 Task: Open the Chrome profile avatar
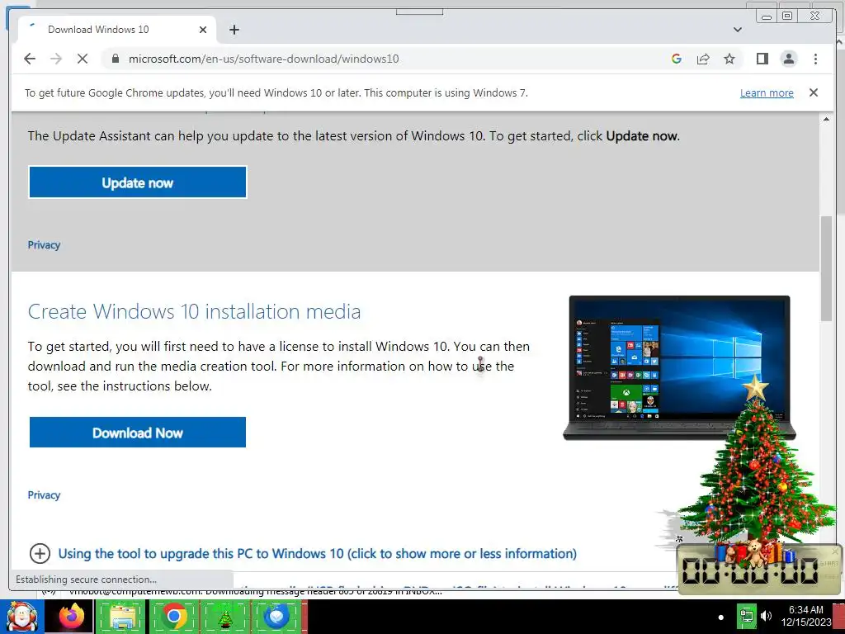click(x=789, y=59)
